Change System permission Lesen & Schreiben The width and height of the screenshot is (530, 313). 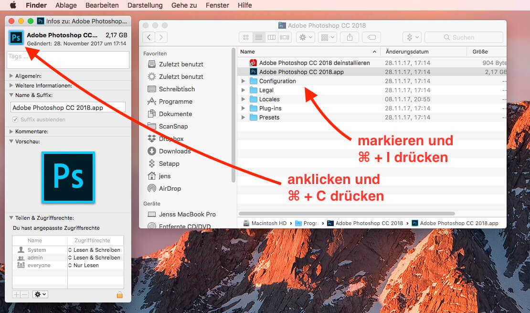coord(95,250)
